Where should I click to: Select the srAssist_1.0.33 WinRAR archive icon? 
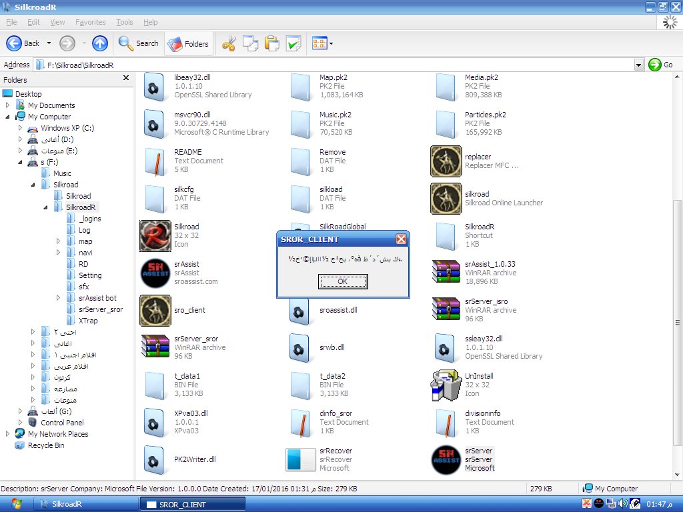(x=446, y=272)
